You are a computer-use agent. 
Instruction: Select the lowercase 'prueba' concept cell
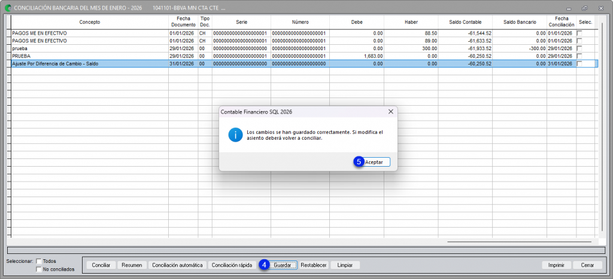90,48
